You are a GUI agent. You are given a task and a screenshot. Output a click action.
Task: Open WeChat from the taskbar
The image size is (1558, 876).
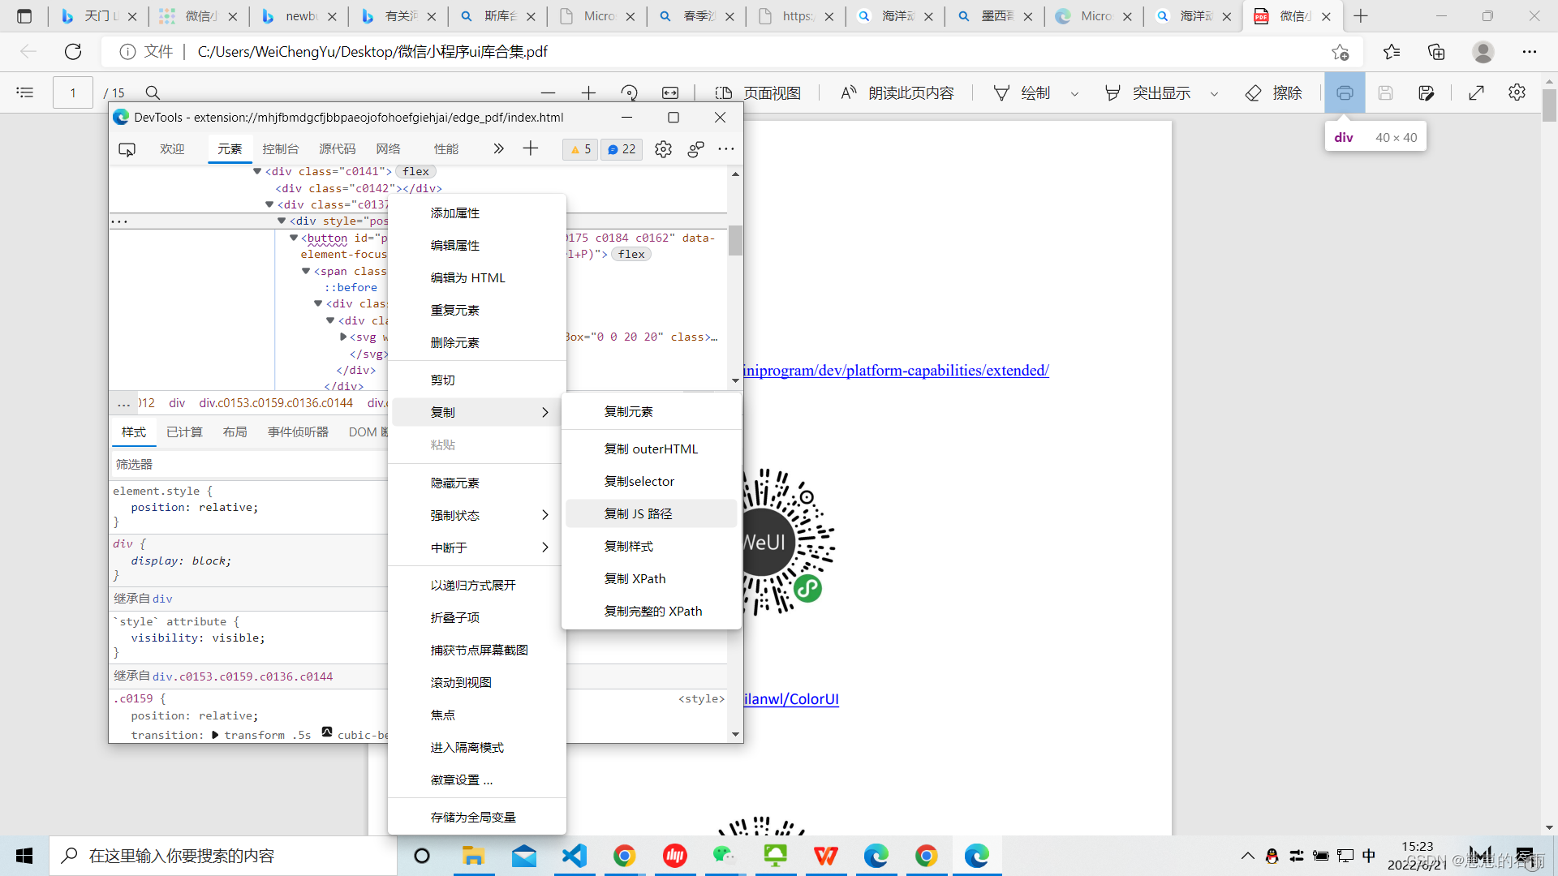pyautogui.click(x=724, y=856)
